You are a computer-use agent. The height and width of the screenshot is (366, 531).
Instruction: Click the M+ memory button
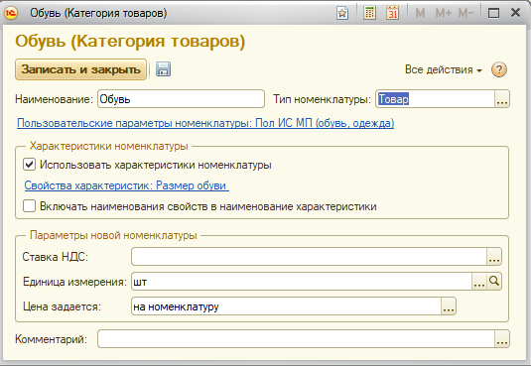point(444,13)
